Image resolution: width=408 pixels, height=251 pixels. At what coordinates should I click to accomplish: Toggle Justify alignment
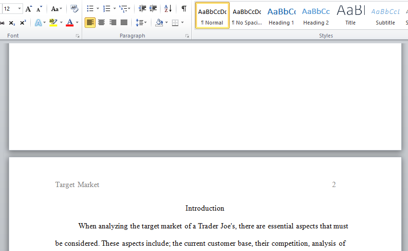coord(124,23)
